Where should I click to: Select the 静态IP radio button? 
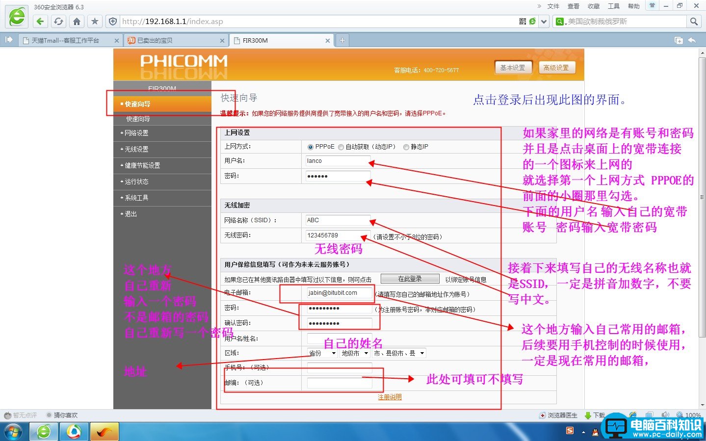406,147
